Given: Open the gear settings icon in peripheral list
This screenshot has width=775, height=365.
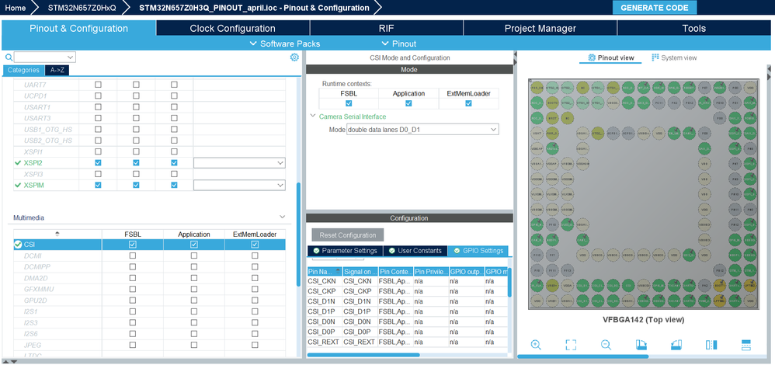Looking at the screenshot, I should pyautogui.click(x=294, y=57).
